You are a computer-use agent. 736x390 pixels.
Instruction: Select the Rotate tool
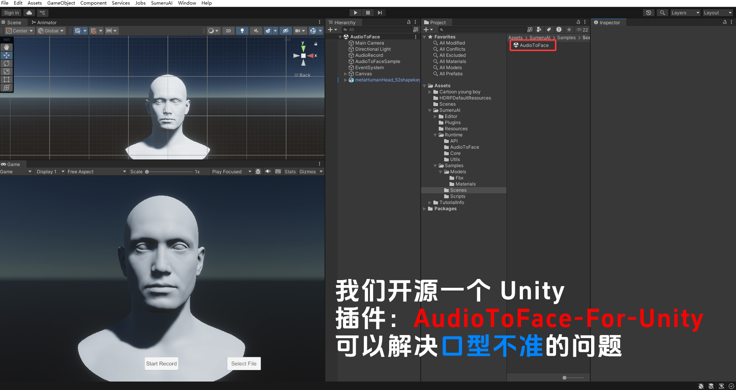pyautogui.click(x=7, y=63)
